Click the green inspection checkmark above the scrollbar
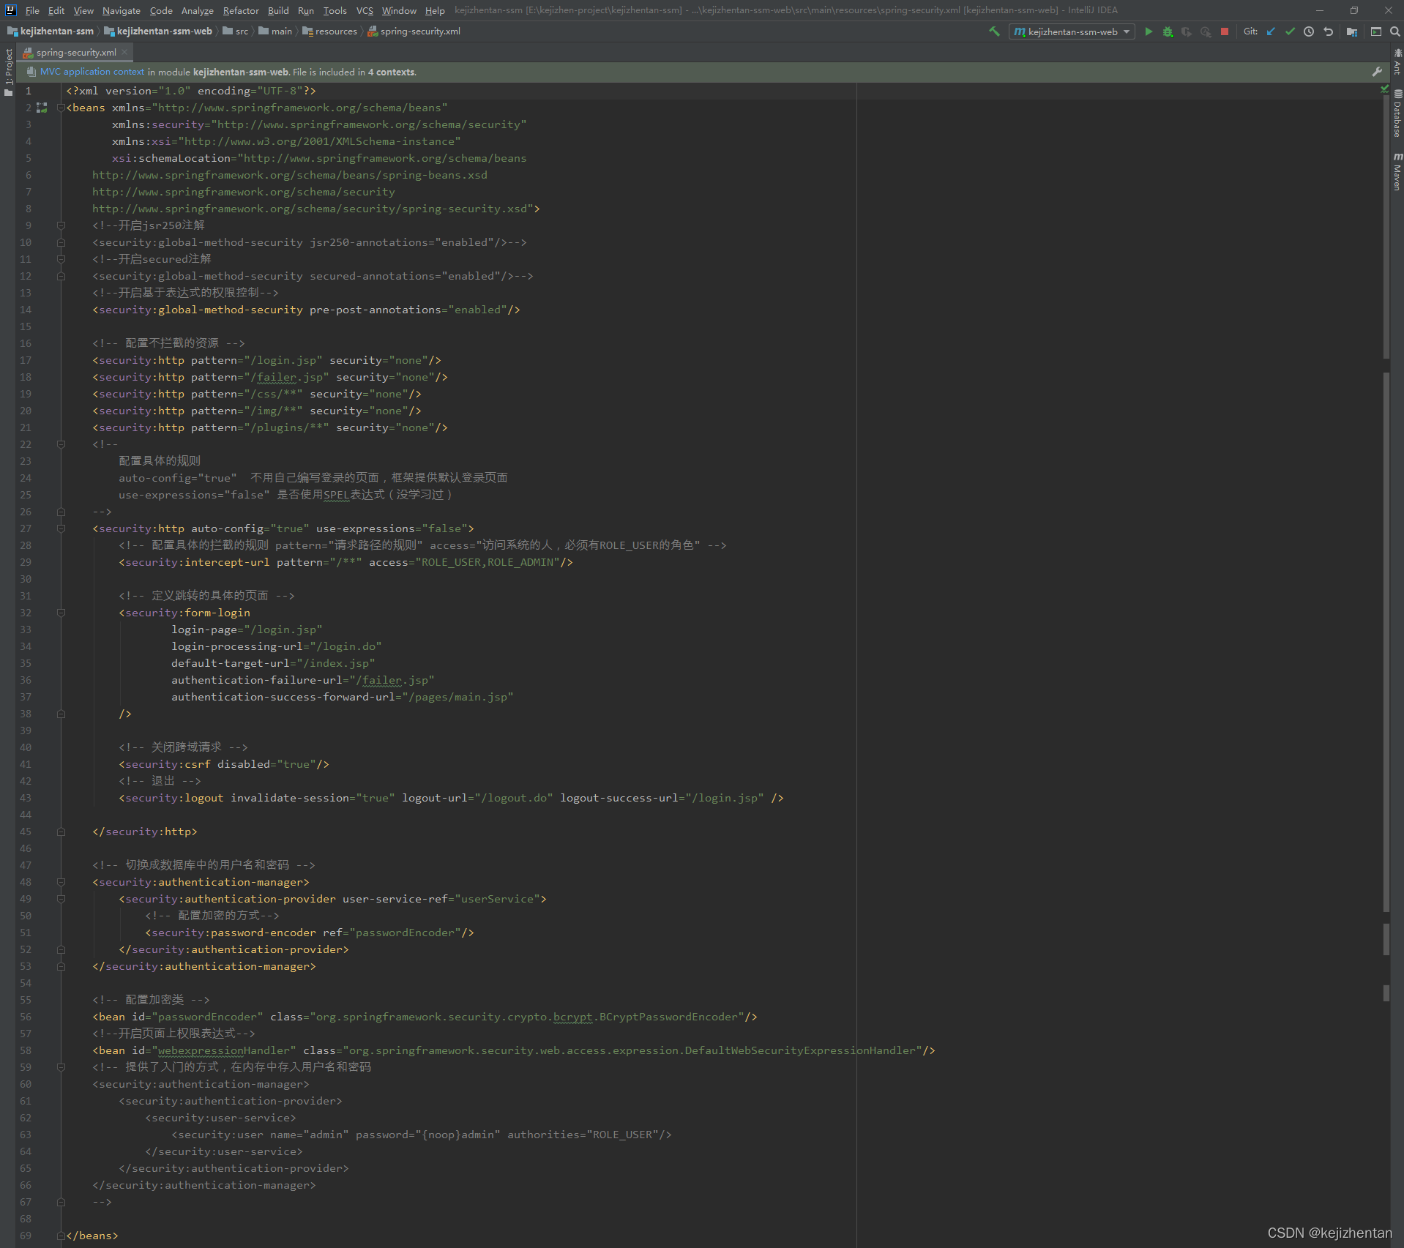Image resolution: width=1404 pixels, height=1248 pixels. point(1384,89)
